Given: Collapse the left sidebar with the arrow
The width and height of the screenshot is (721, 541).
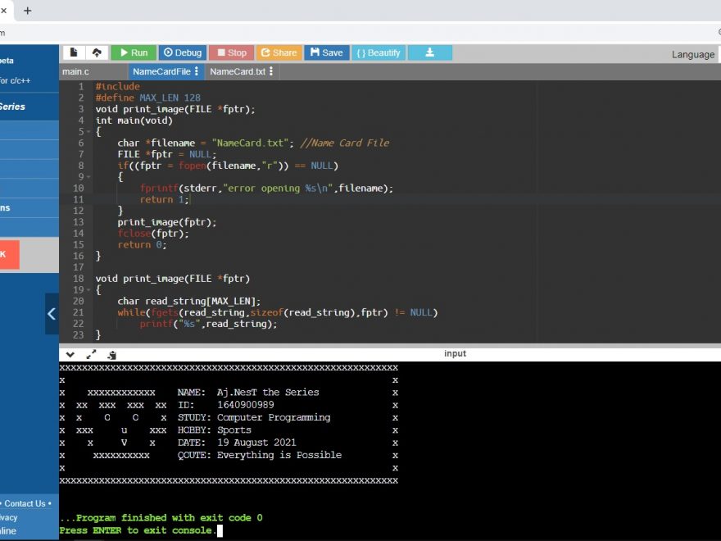Looking at the screenshot, I should (52, 313).
